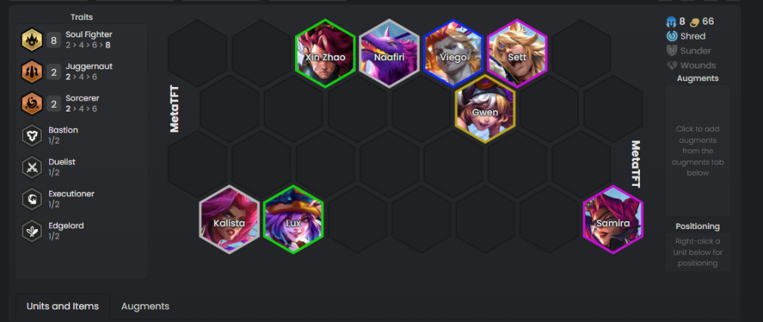Switch to the Augments tab
This screenshot has width=763, height=322.
tap(145, 306)
